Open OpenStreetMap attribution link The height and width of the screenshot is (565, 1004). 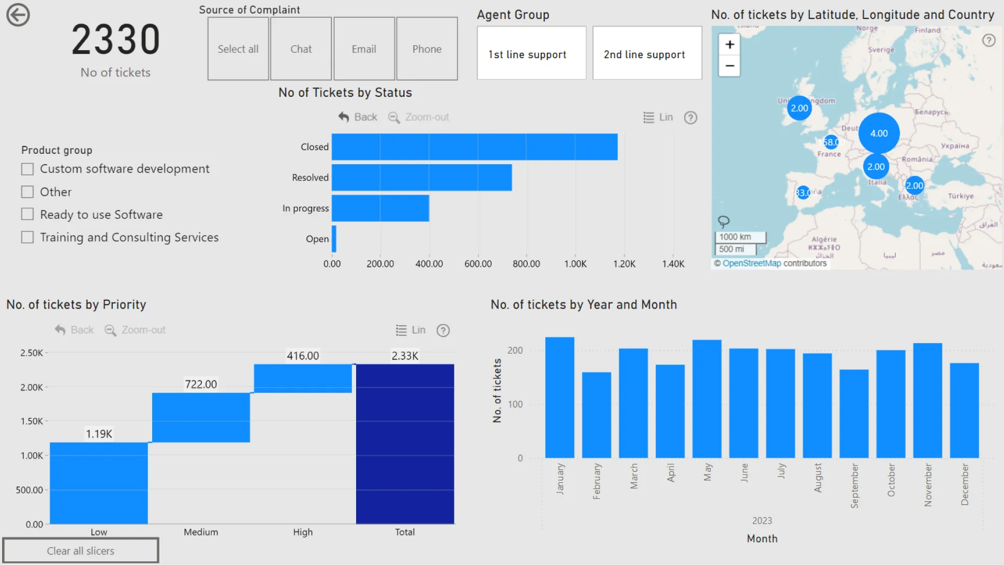click(751, 264)
